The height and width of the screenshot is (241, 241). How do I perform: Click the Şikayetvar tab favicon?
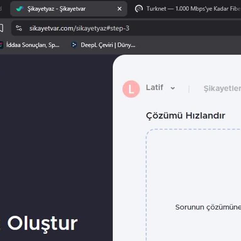(x=19, y=9)
